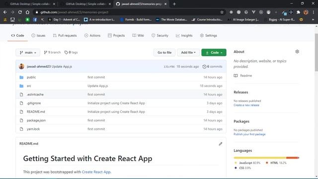The width and height of the screenshot is (318, 179).
Task: Open browser home page icon
Action: (x=27, y=12)
